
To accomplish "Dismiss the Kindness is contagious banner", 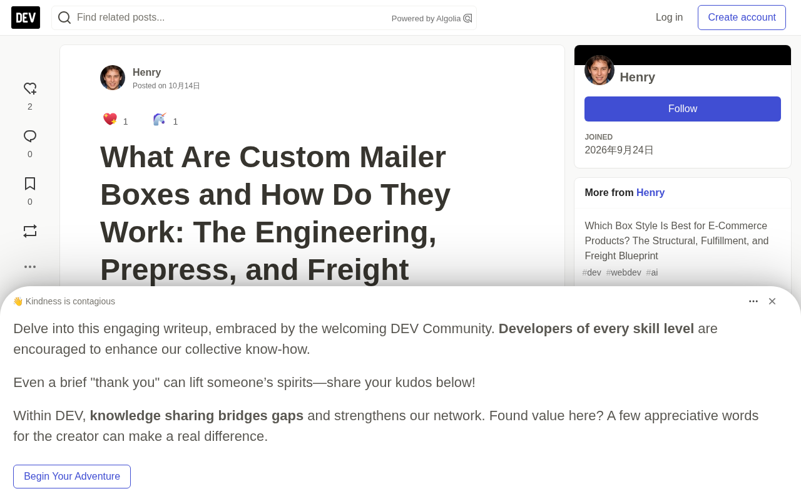I will (772, 301).
